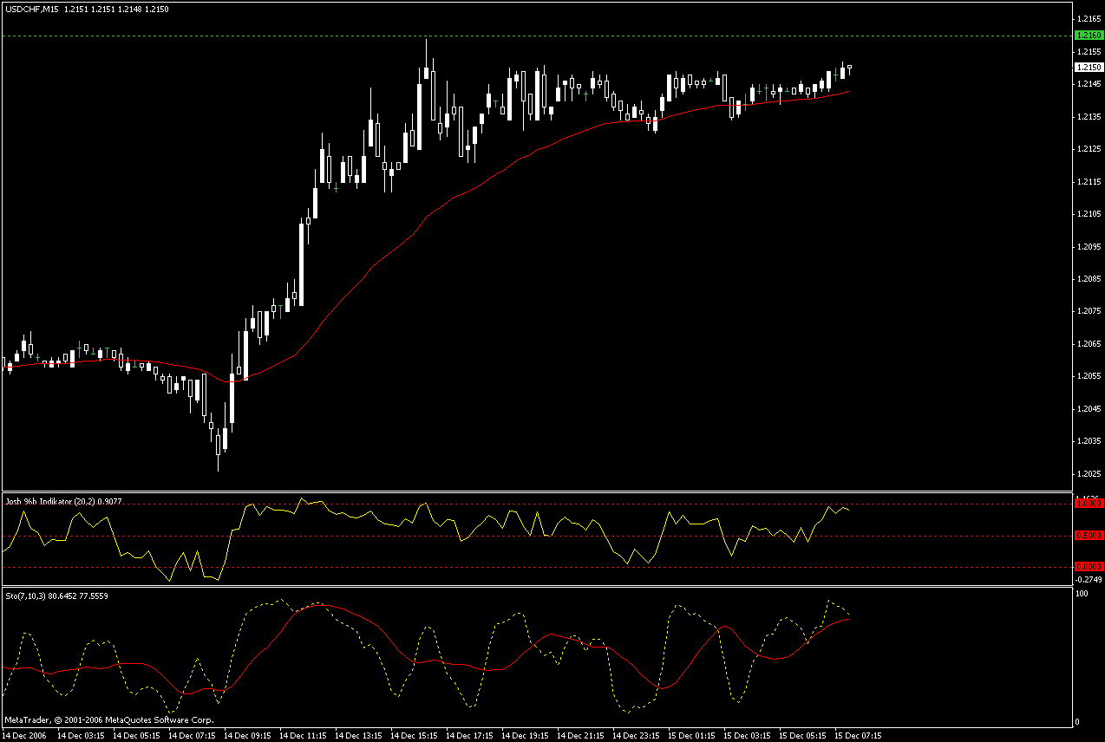Click the 14 Dec 05:15 time label
This screenshot has width=1105, height=742.
click(137, 735)
